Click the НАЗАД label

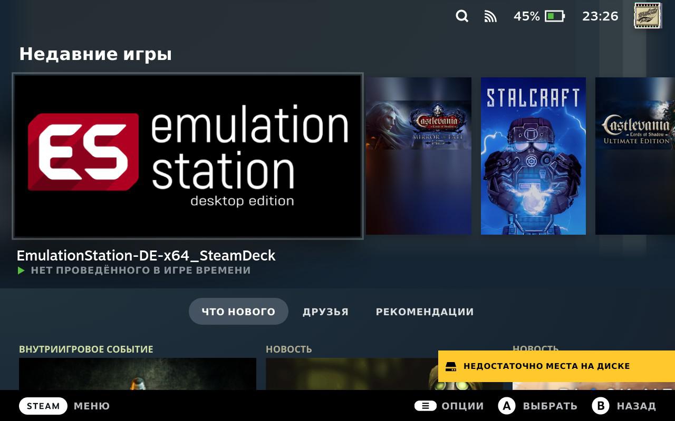tap(637, 406)
